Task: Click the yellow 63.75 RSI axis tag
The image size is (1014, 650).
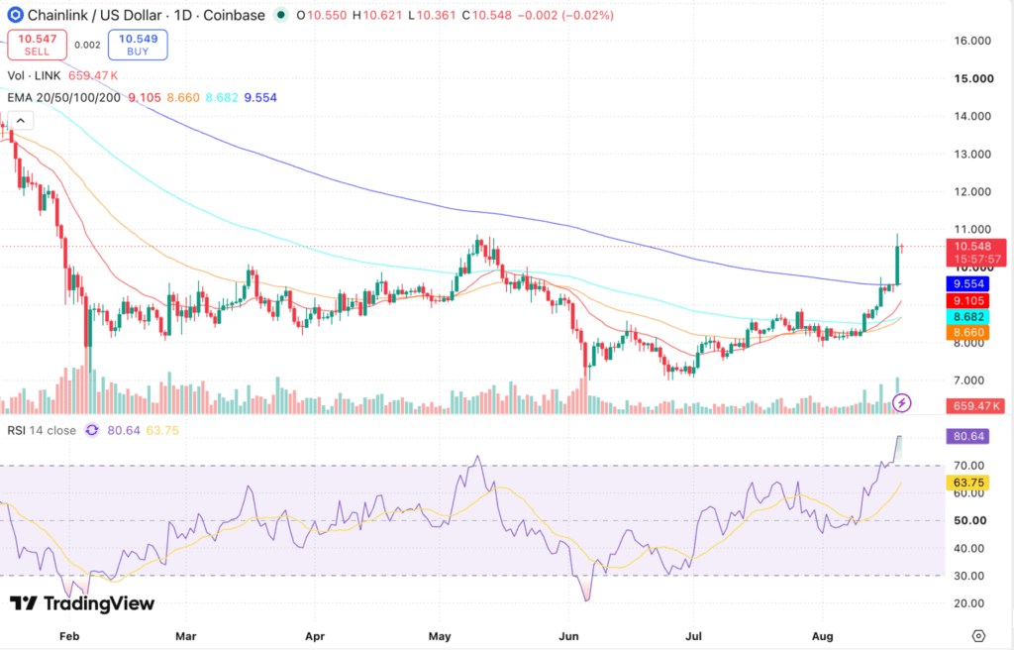Action: (x=967, y=483)
